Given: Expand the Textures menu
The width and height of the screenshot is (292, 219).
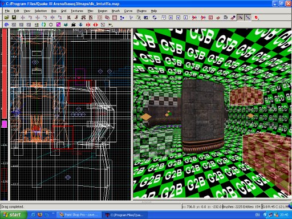Looking at the screenshot, I should pos(77,11).
